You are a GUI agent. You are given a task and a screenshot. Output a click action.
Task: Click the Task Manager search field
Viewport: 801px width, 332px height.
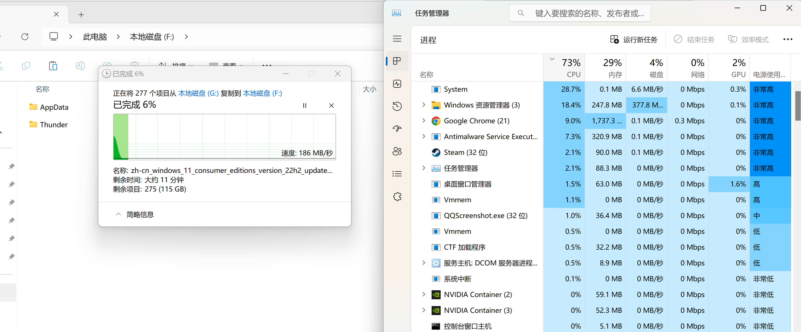(x=580, y=13)
